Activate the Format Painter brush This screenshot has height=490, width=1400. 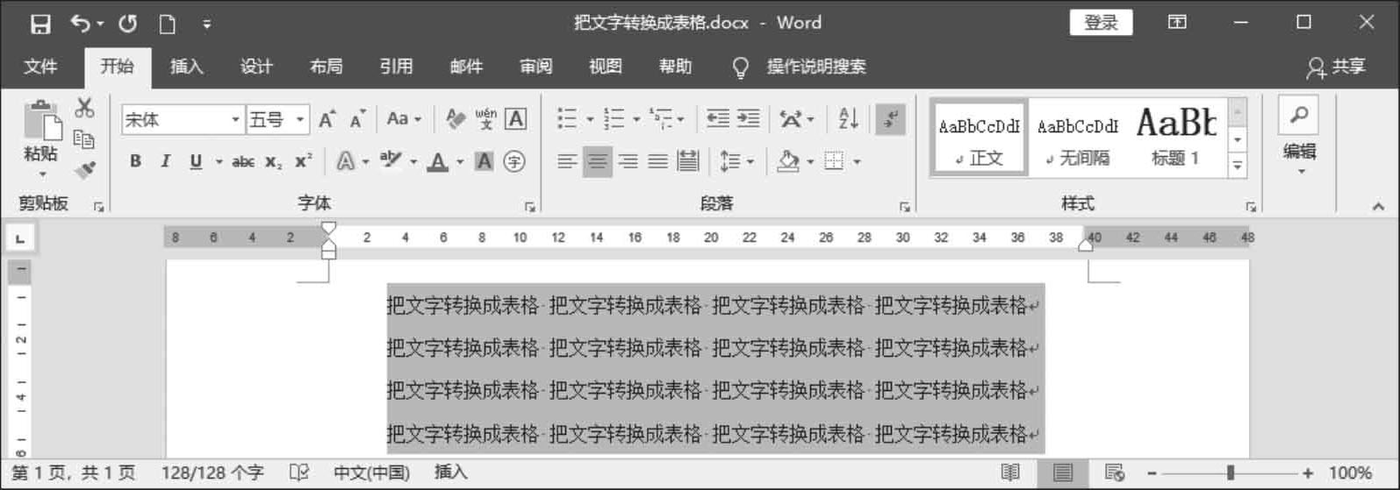(x=84, y=169)
